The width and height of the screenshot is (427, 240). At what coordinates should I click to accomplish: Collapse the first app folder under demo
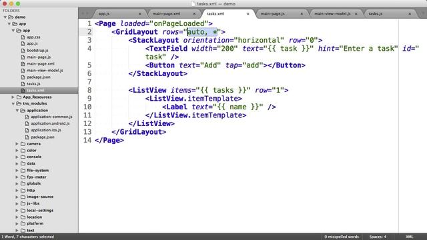pos(9,24)
